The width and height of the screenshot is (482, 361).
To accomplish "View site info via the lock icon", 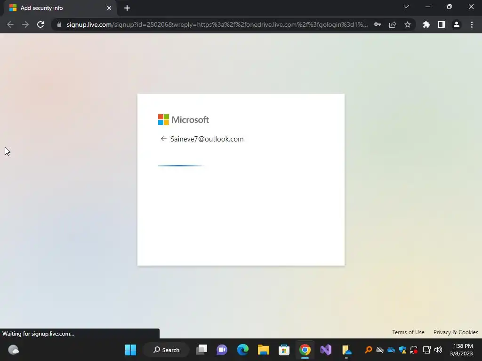I will [x=59, y=24].
